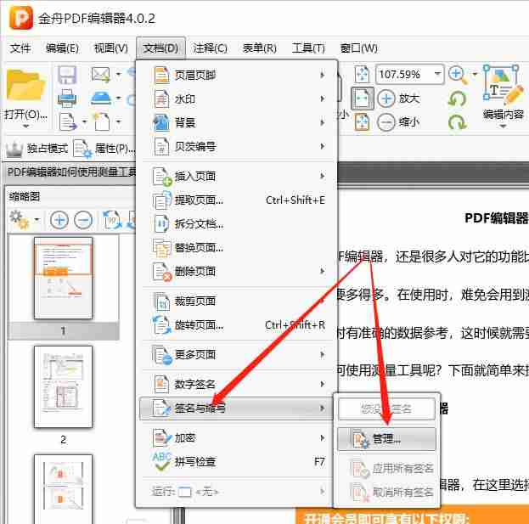
Task: Click the Open folder icon
Action: 25,86
